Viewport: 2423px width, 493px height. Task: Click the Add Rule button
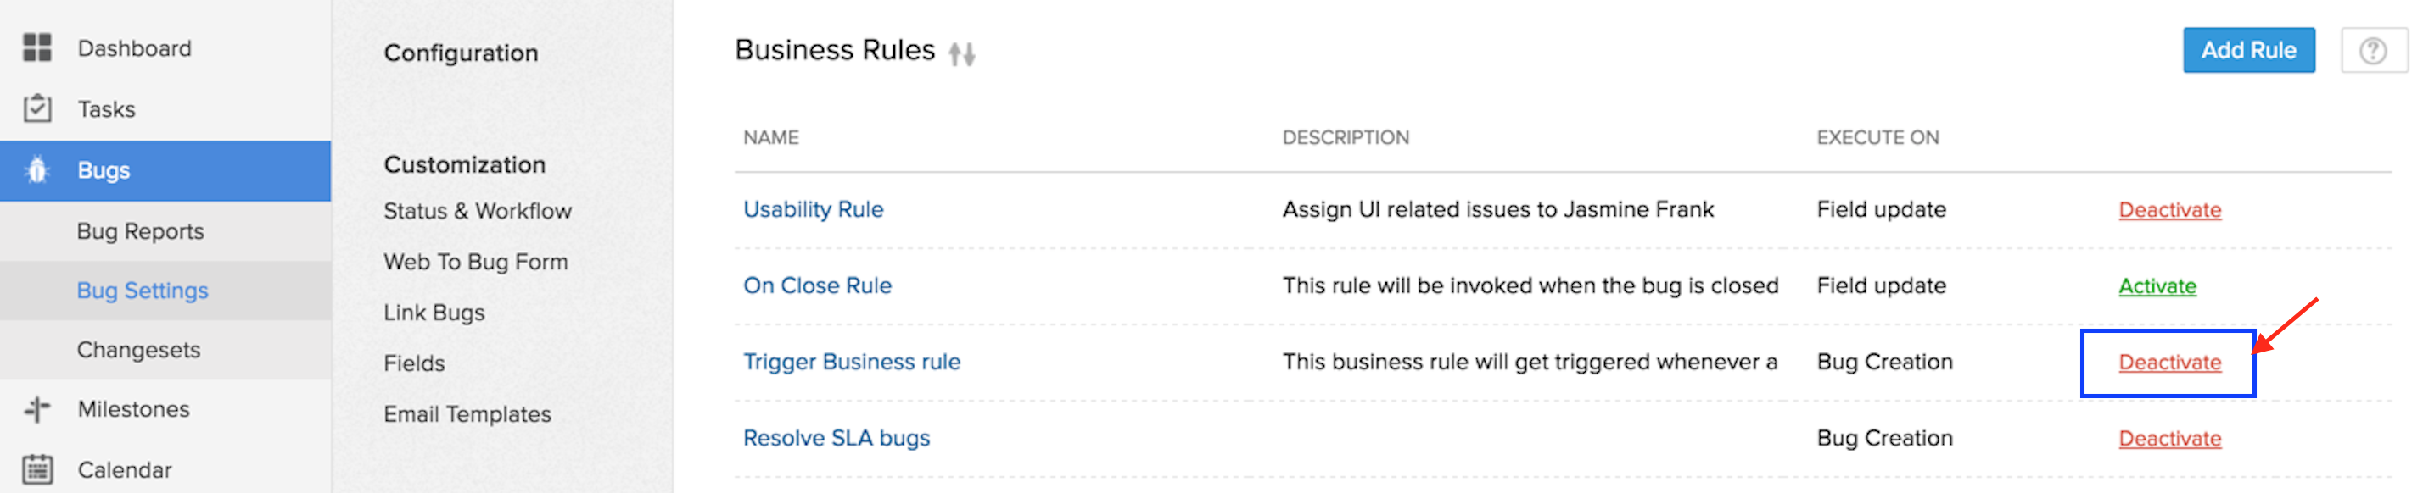pos(2248,51)
